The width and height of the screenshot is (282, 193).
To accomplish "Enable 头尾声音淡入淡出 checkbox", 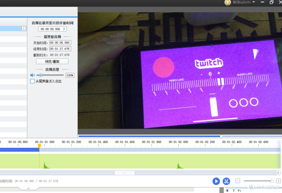I will click(x=32, y=81).
